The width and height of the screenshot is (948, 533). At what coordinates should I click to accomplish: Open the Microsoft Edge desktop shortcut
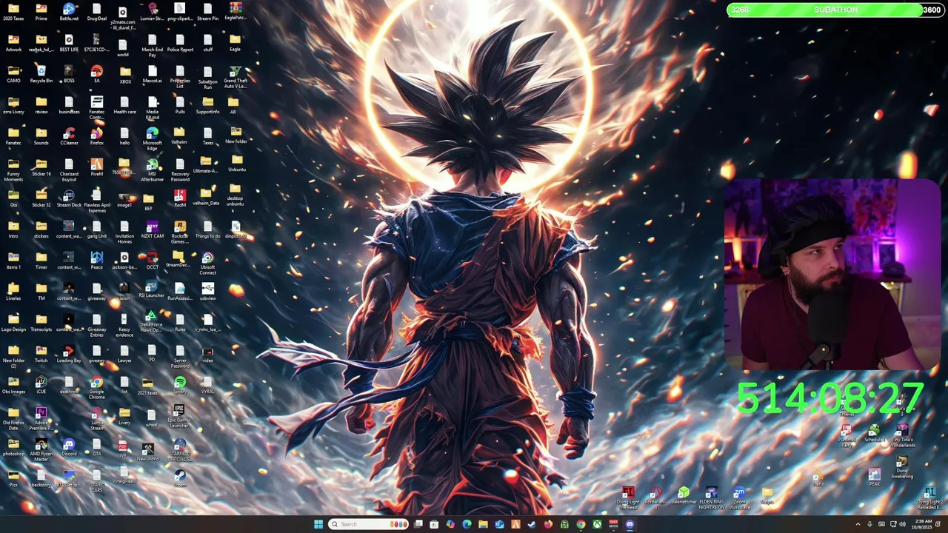[x=152, y=138]
